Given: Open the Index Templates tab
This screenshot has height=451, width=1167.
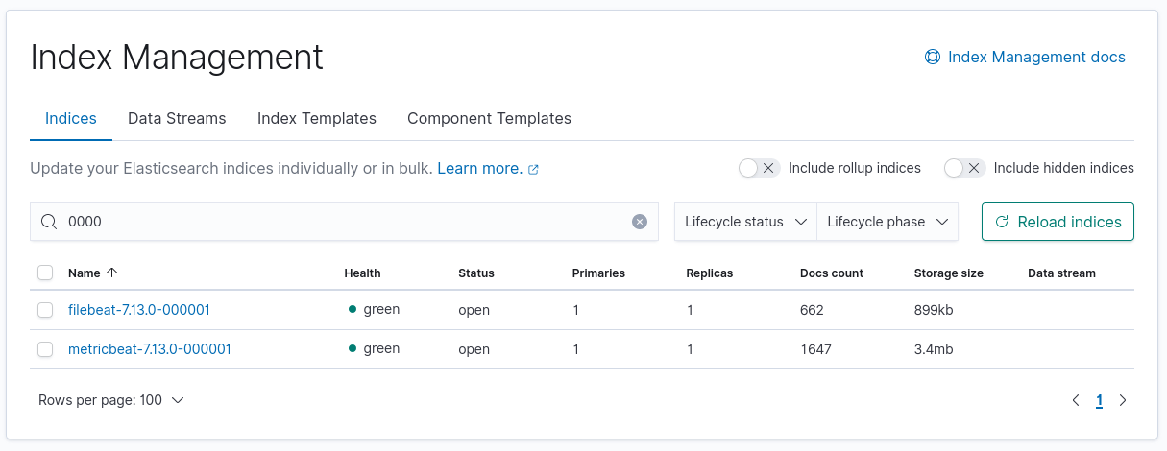Looking at the screenshot, I should [x=317, y=119].
